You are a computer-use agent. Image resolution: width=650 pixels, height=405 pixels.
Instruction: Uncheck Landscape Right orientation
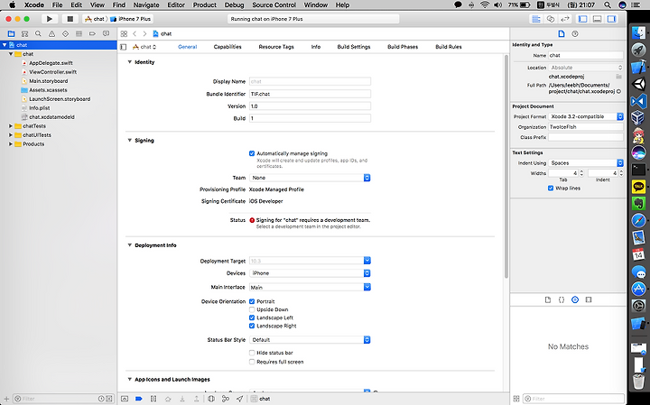coord(252,326)
